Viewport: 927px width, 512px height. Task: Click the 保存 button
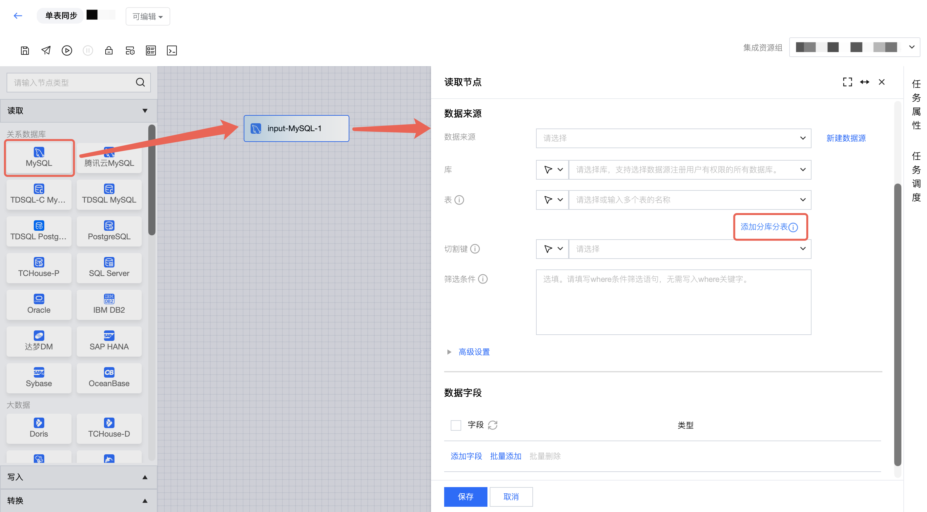click(465, 497)
